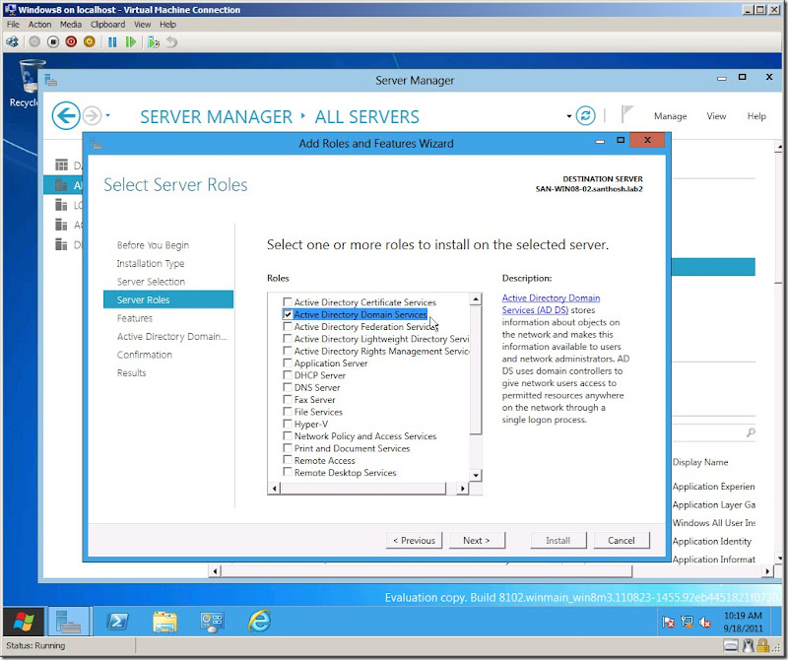Check the DNS Server role

288,387
